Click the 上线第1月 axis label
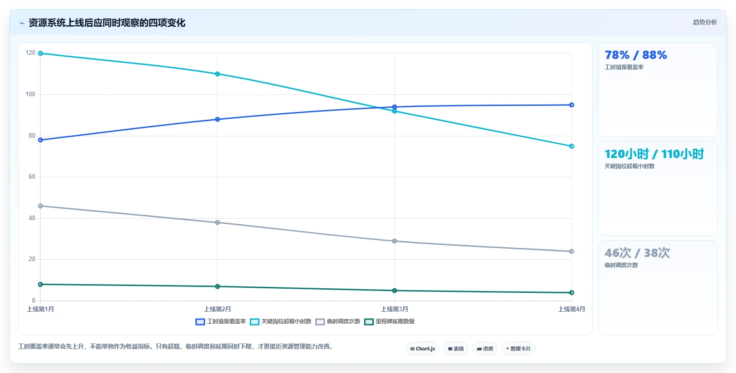Viewport: 736px width, 373px height. [x=41, y=309]
